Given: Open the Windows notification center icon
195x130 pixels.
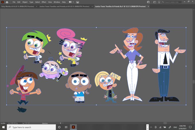Looking at the screenshot, I should coord(190,127).
